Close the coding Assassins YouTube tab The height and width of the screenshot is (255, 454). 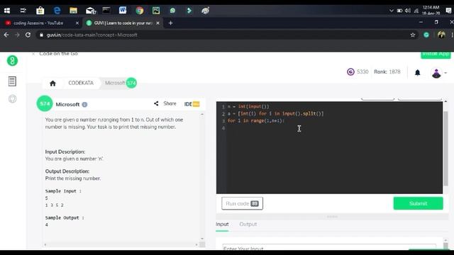tap(77, 23)
